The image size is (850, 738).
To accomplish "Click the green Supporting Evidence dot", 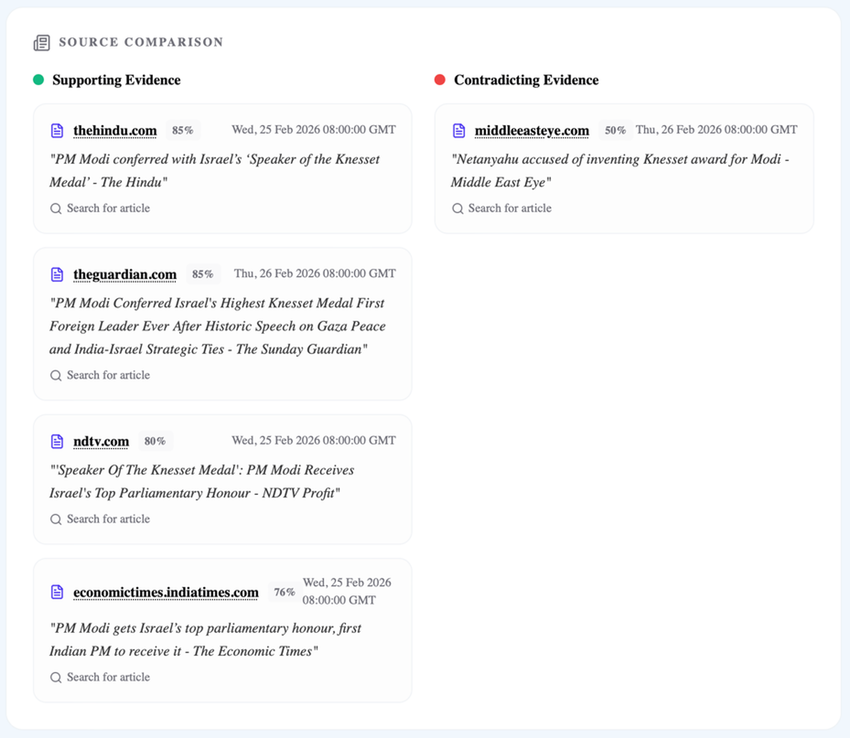I will click(38, 80).
